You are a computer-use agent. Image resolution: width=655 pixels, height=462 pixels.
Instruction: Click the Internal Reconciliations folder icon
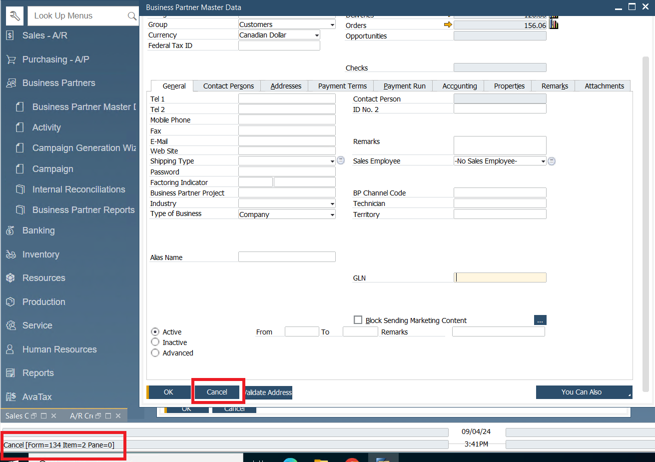click(x=20, y=189)
